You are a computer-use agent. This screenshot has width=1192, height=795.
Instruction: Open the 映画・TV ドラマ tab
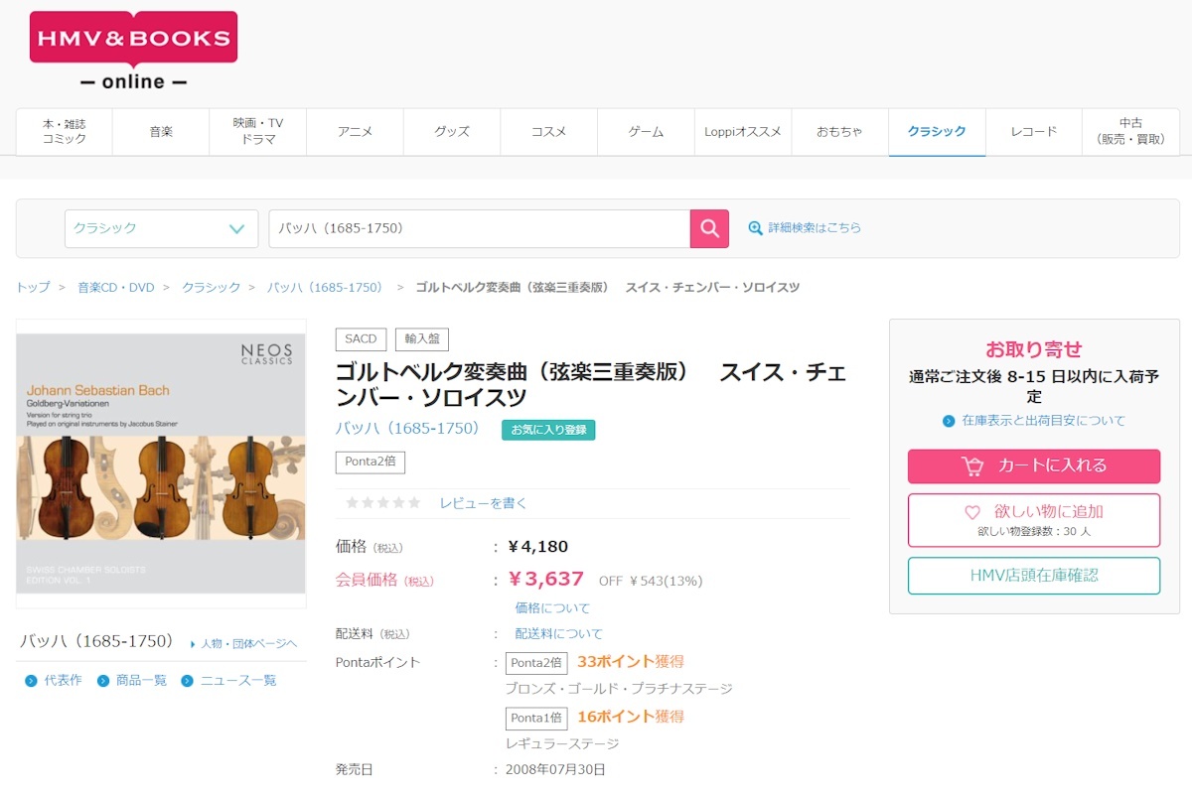coord(258,132)
